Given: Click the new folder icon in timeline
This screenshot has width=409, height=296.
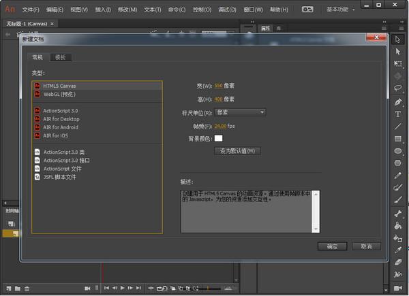Looking at the screenshot, I should coord(18,289).
